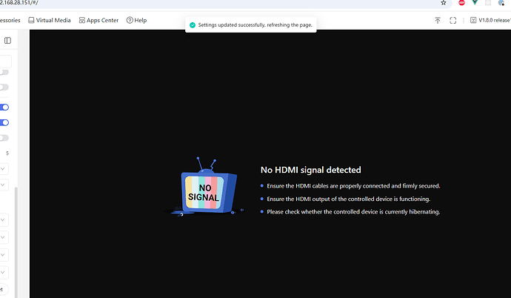
Task: Click the sidebar vertical scrollbar
Action: [16, 222]
